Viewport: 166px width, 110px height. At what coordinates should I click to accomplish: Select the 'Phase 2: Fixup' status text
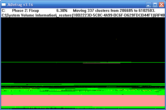tap(25, 10)
